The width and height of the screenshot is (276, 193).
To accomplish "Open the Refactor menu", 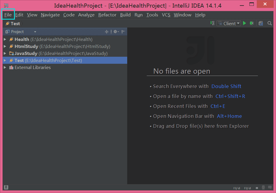I will point(107,15).
